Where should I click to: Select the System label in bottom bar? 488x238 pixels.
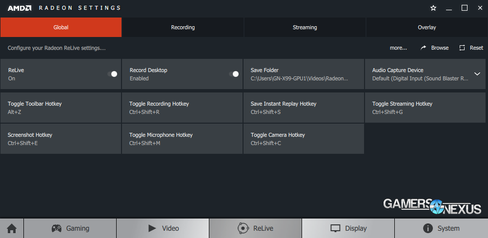coord(448,229)
